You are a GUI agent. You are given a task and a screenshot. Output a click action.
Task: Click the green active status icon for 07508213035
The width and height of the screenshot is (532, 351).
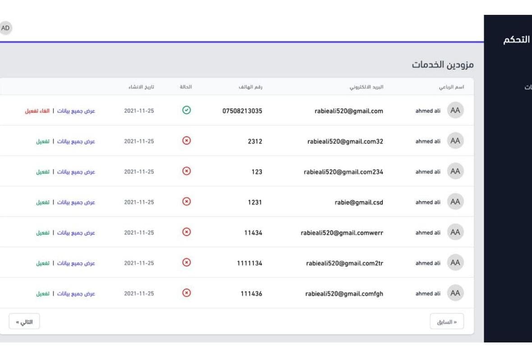pos(186,110)
